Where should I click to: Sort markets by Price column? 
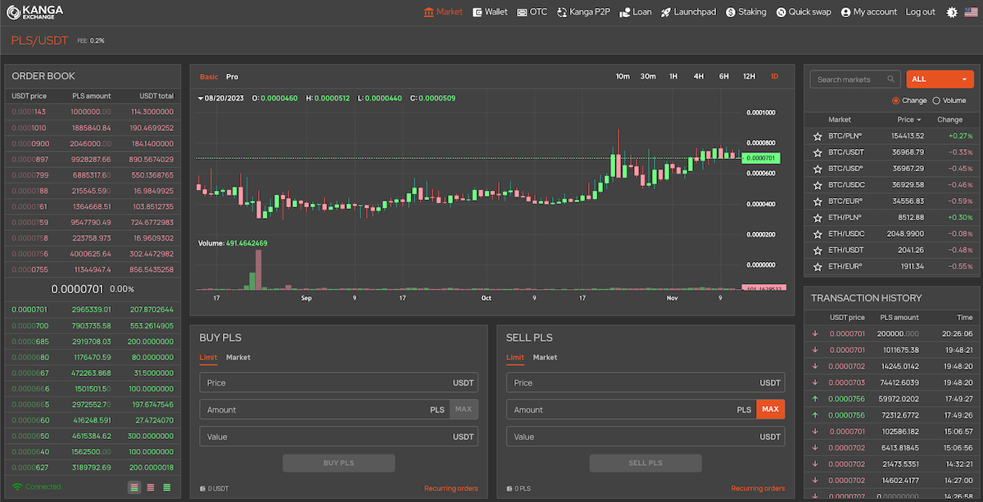908,120
